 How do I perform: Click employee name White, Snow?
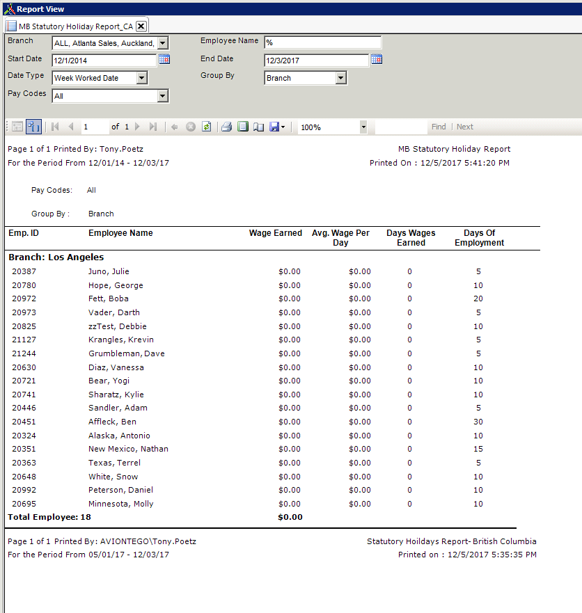113,477
